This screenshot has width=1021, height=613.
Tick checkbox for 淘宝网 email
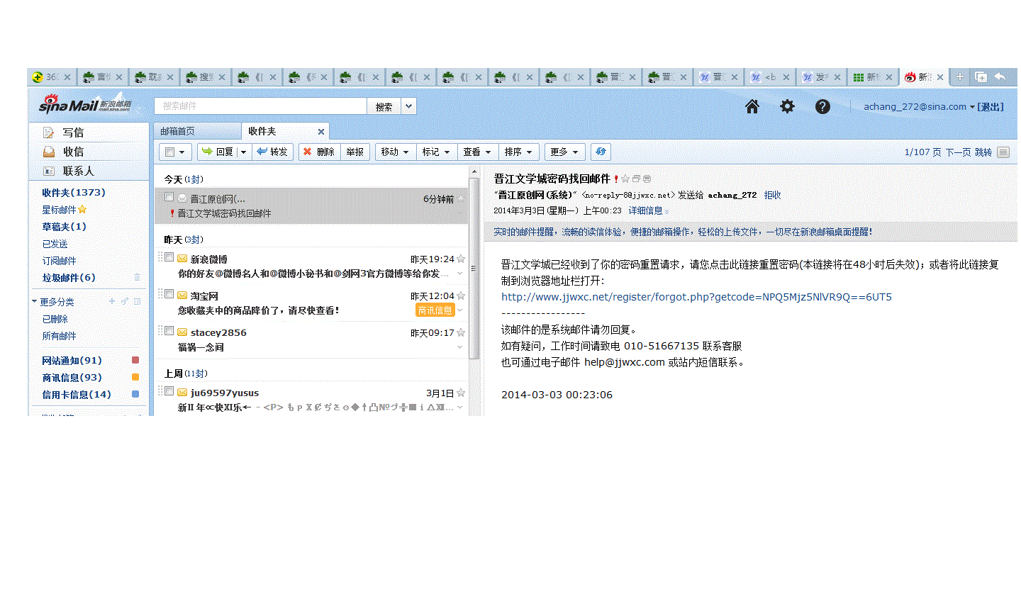pyautogui.click(x=169, y=293)
